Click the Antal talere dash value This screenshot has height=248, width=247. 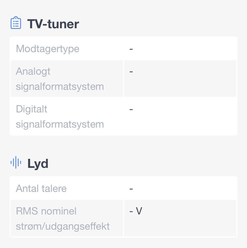(x=131, y=189)
